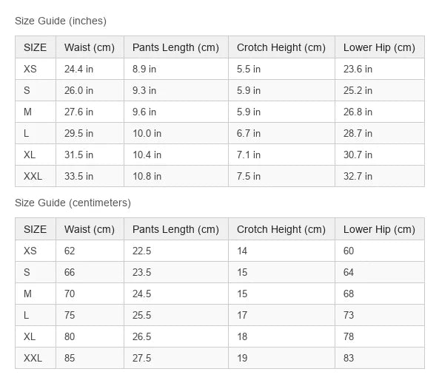Click the 'Size Guide (centimeters)' heading
This screenshot has height=383, width=439.
tap(73, 203)
